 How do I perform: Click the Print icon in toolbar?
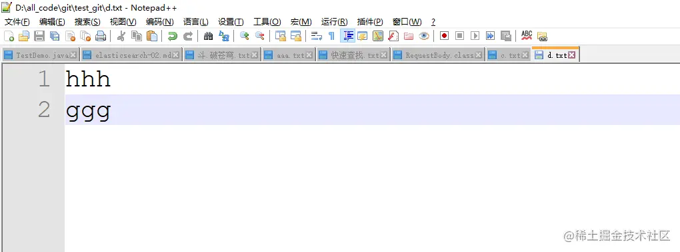[x=101, y=36]
